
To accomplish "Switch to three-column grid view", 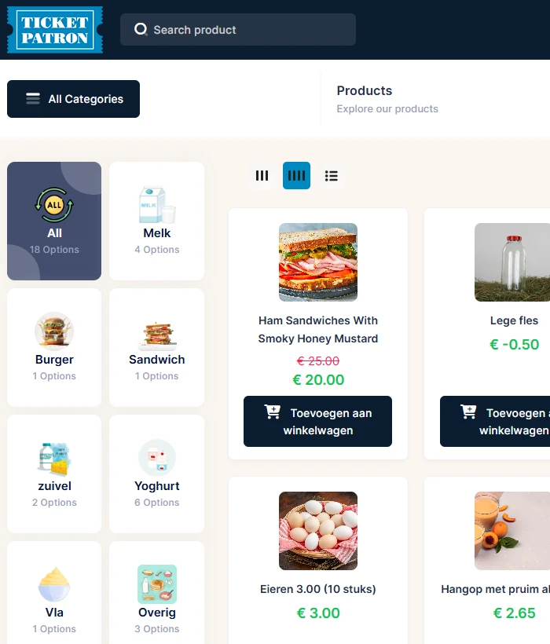I will (262, 176).
